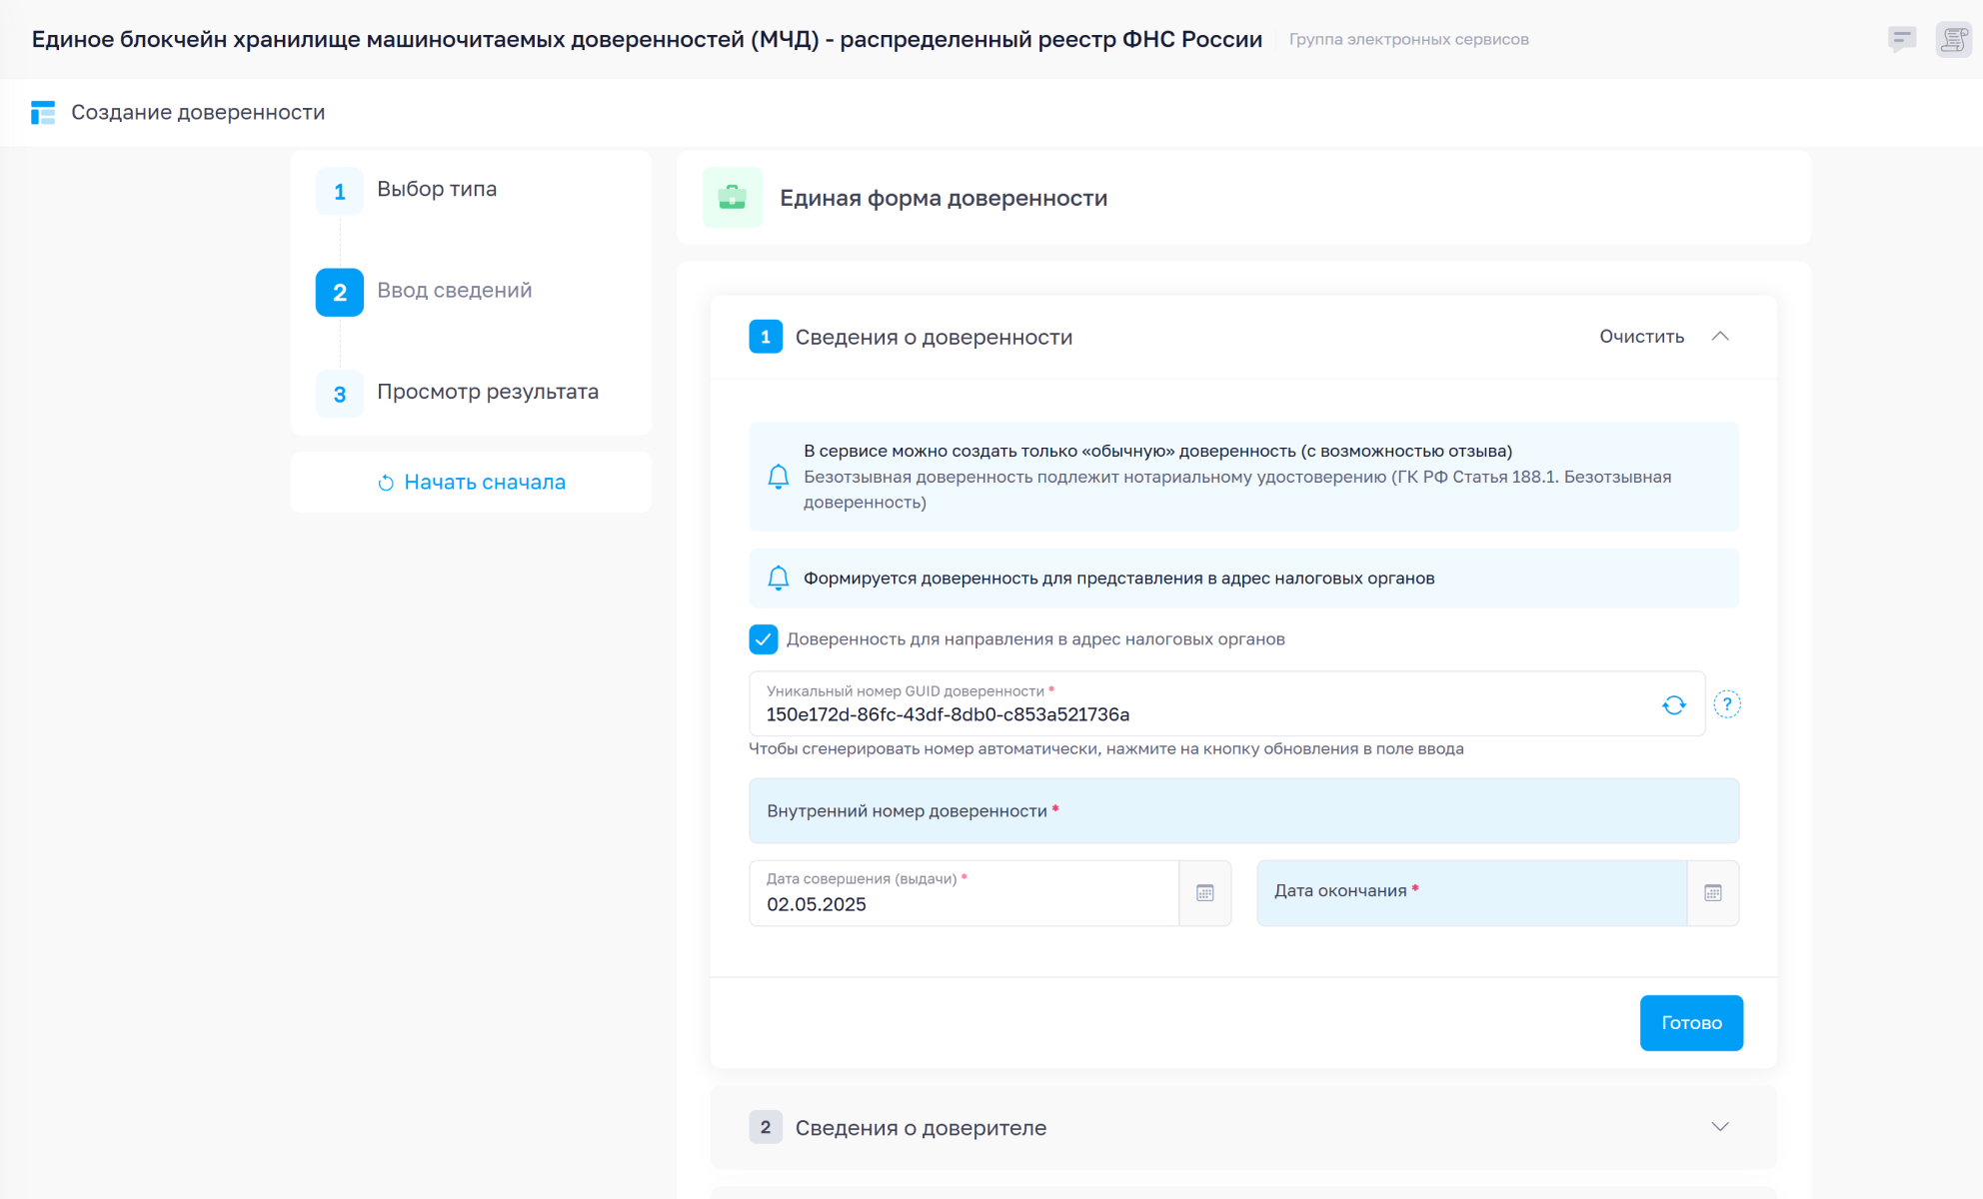Expand the Сведения о доверителе section
1983x1199 pixels.
click(1719, 1127)
